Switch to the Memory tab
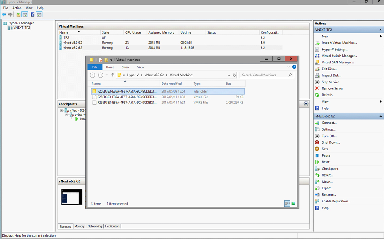 point(79,226)
